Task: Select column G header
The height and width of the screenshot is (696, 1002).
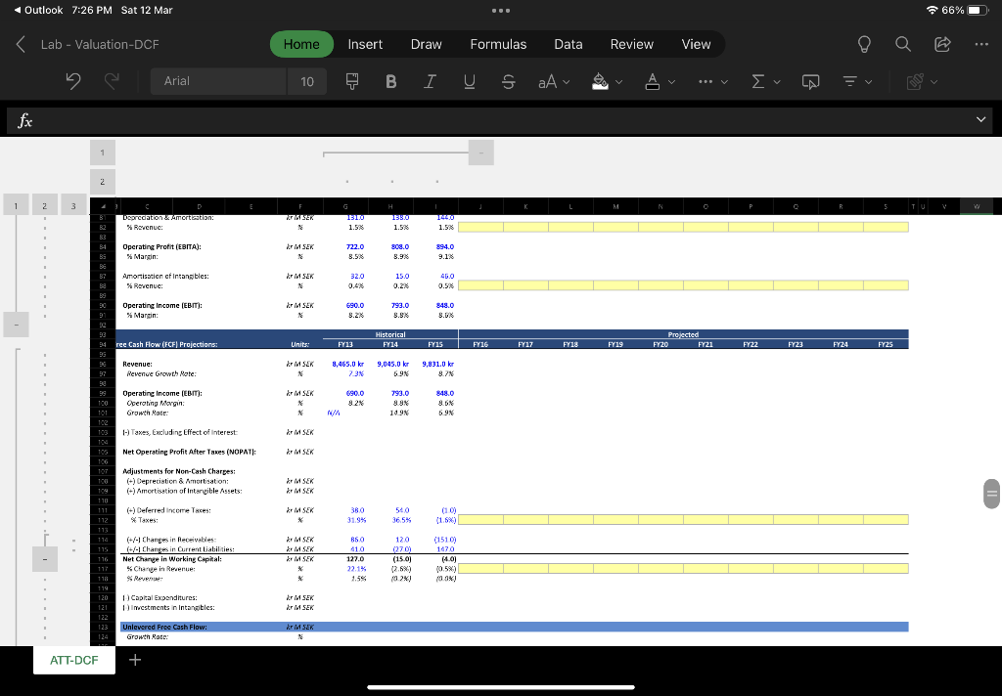Action: click(345, 206)
